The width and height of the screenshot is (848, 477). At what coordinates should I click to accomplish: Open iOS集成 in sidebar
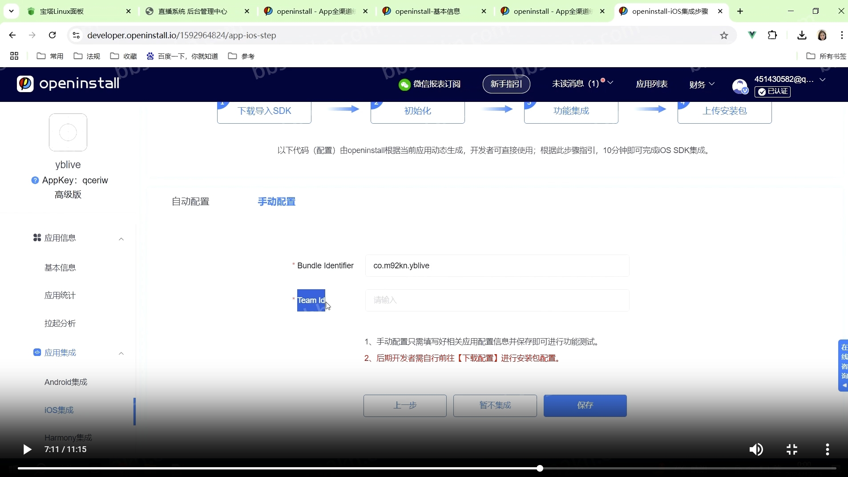(x=59, y=410)
